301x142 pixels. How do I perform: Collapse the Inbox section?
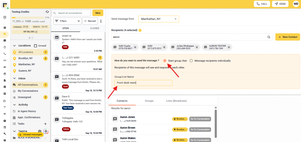[x=14, y=78]
